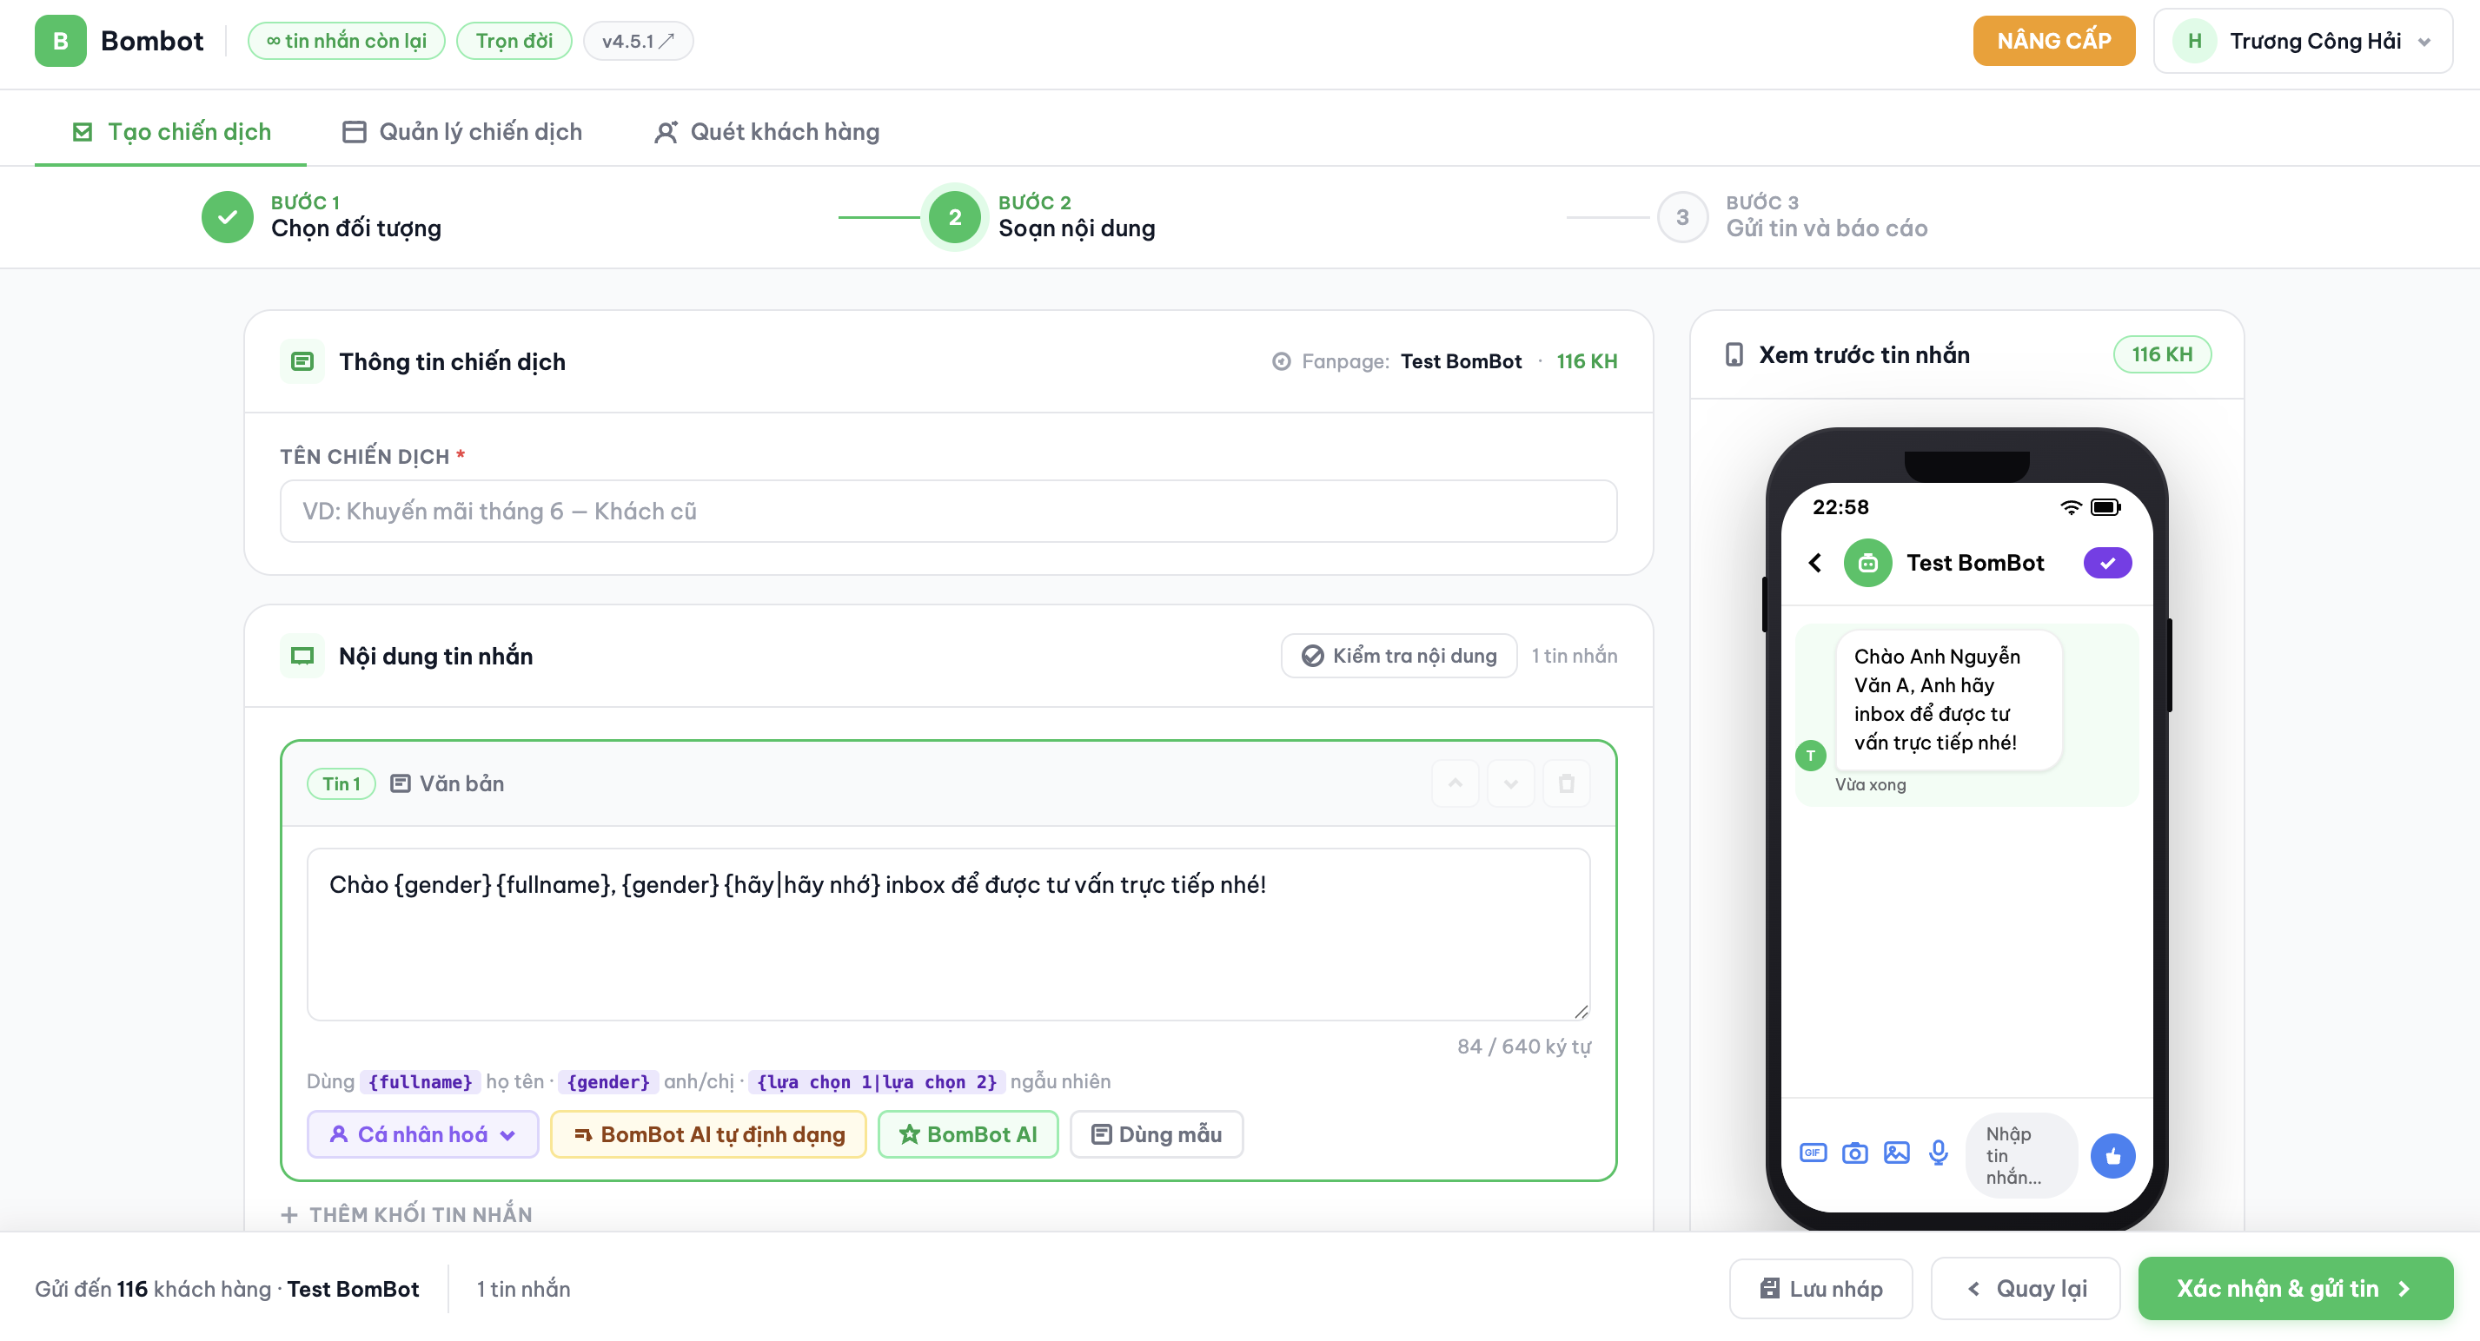Click Kiểm tra nội dung button
2480x1341 pixels.
(x=1398, y=655)
